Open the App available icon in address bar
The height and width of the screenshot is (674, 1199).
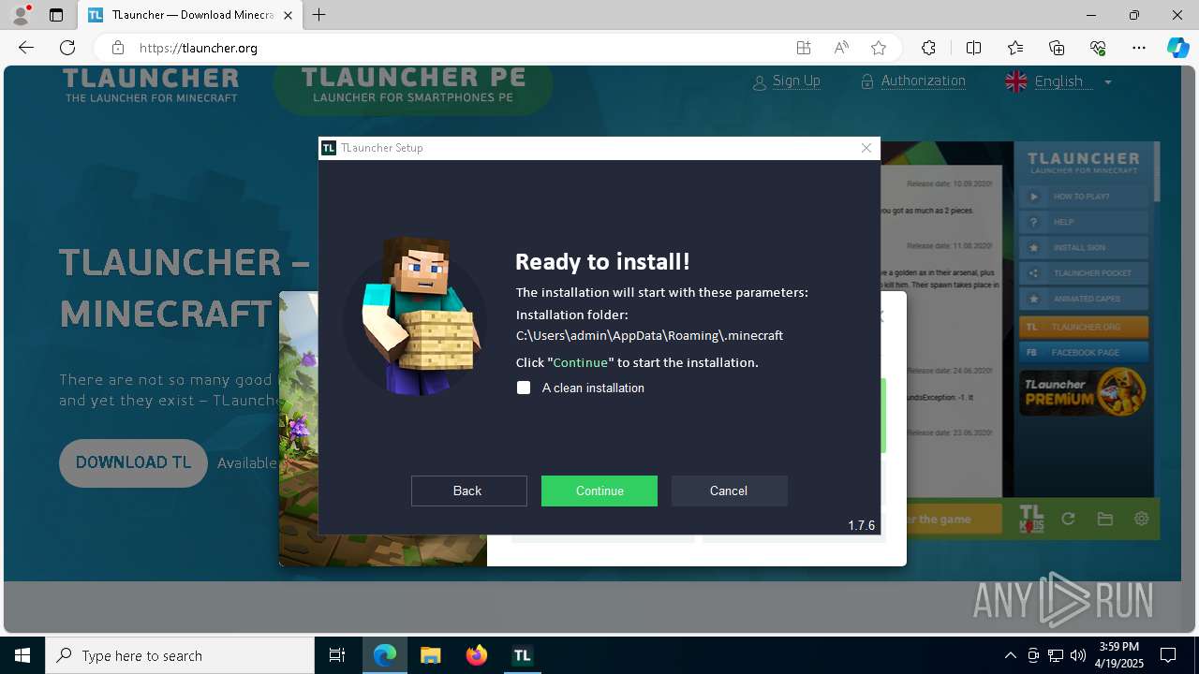point(804,48)
